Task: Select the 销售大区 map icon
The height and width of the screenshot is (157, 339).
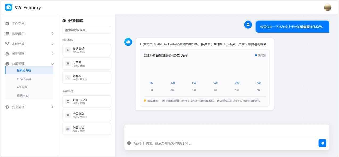Action: tap(68, 129)
